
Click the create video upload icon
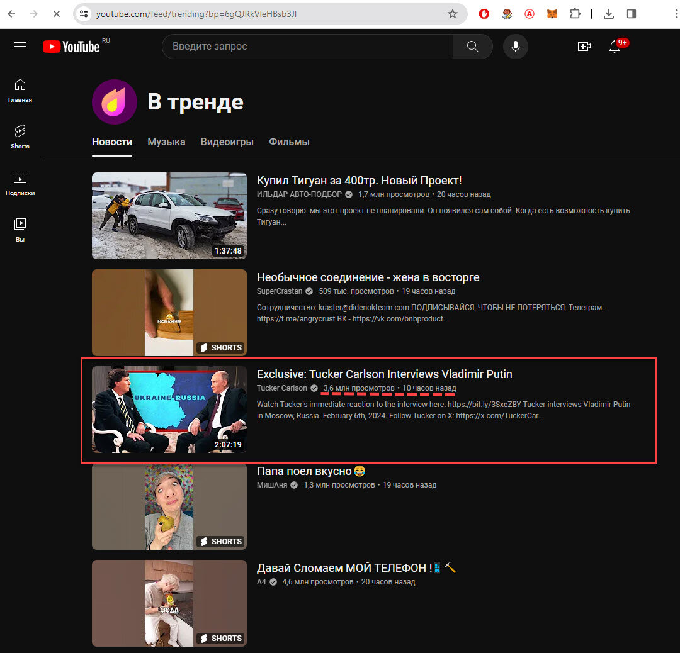(584, 46)
